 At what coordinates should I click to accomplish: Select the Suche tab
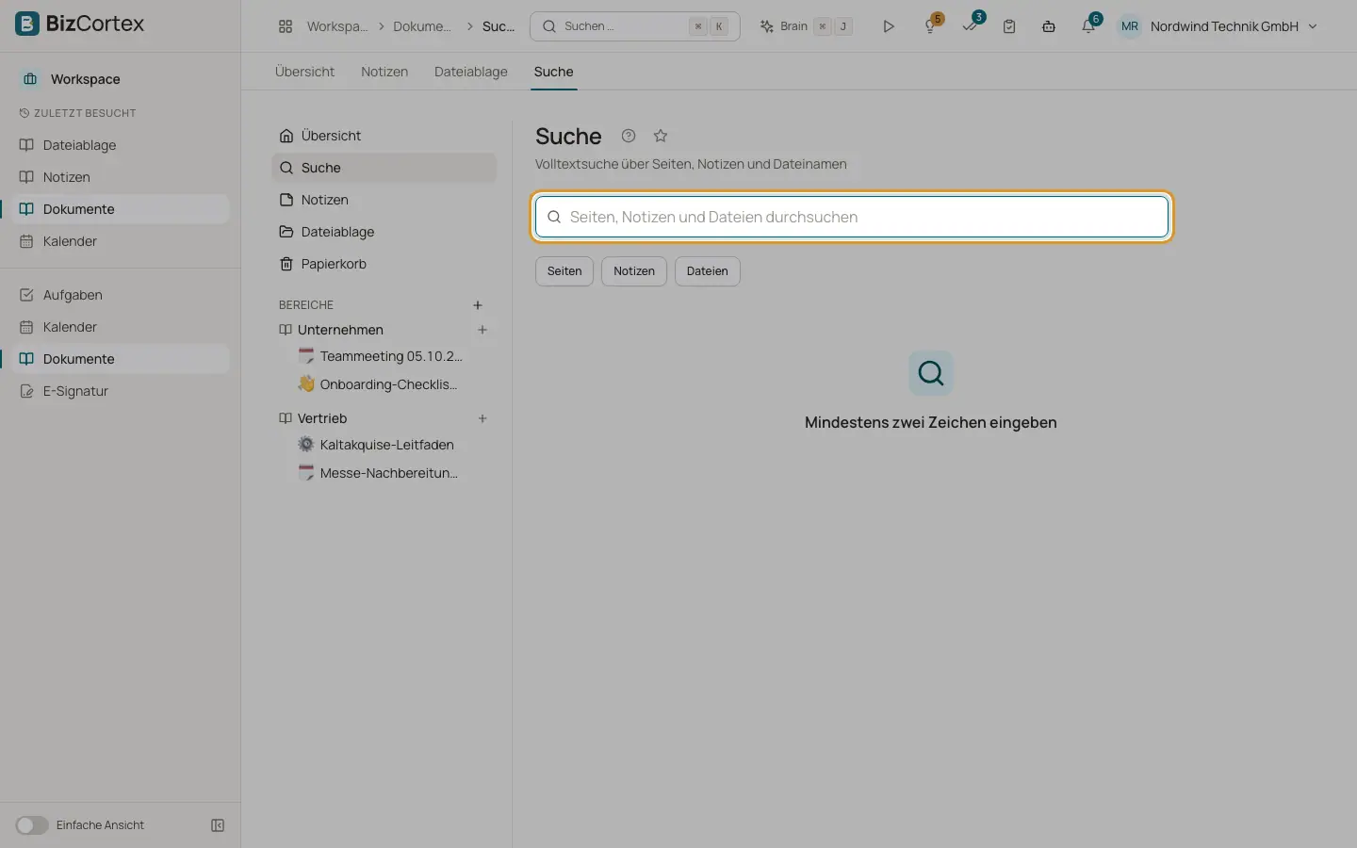point(553,72)
